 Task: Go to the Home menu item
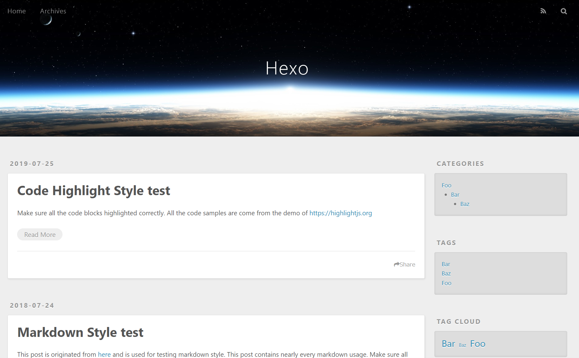[16, 11]
